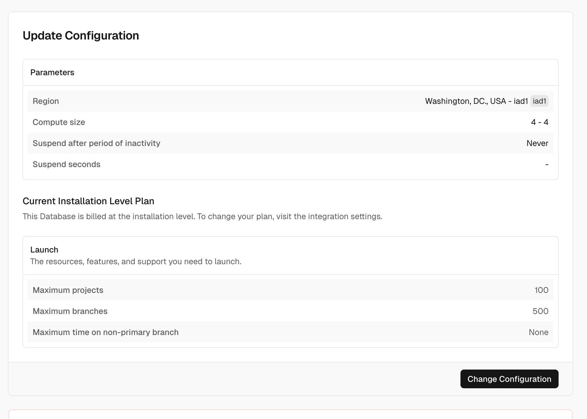Click the Change Configuration button
This screenshot has width=587, height=419.
coord(509,379)
